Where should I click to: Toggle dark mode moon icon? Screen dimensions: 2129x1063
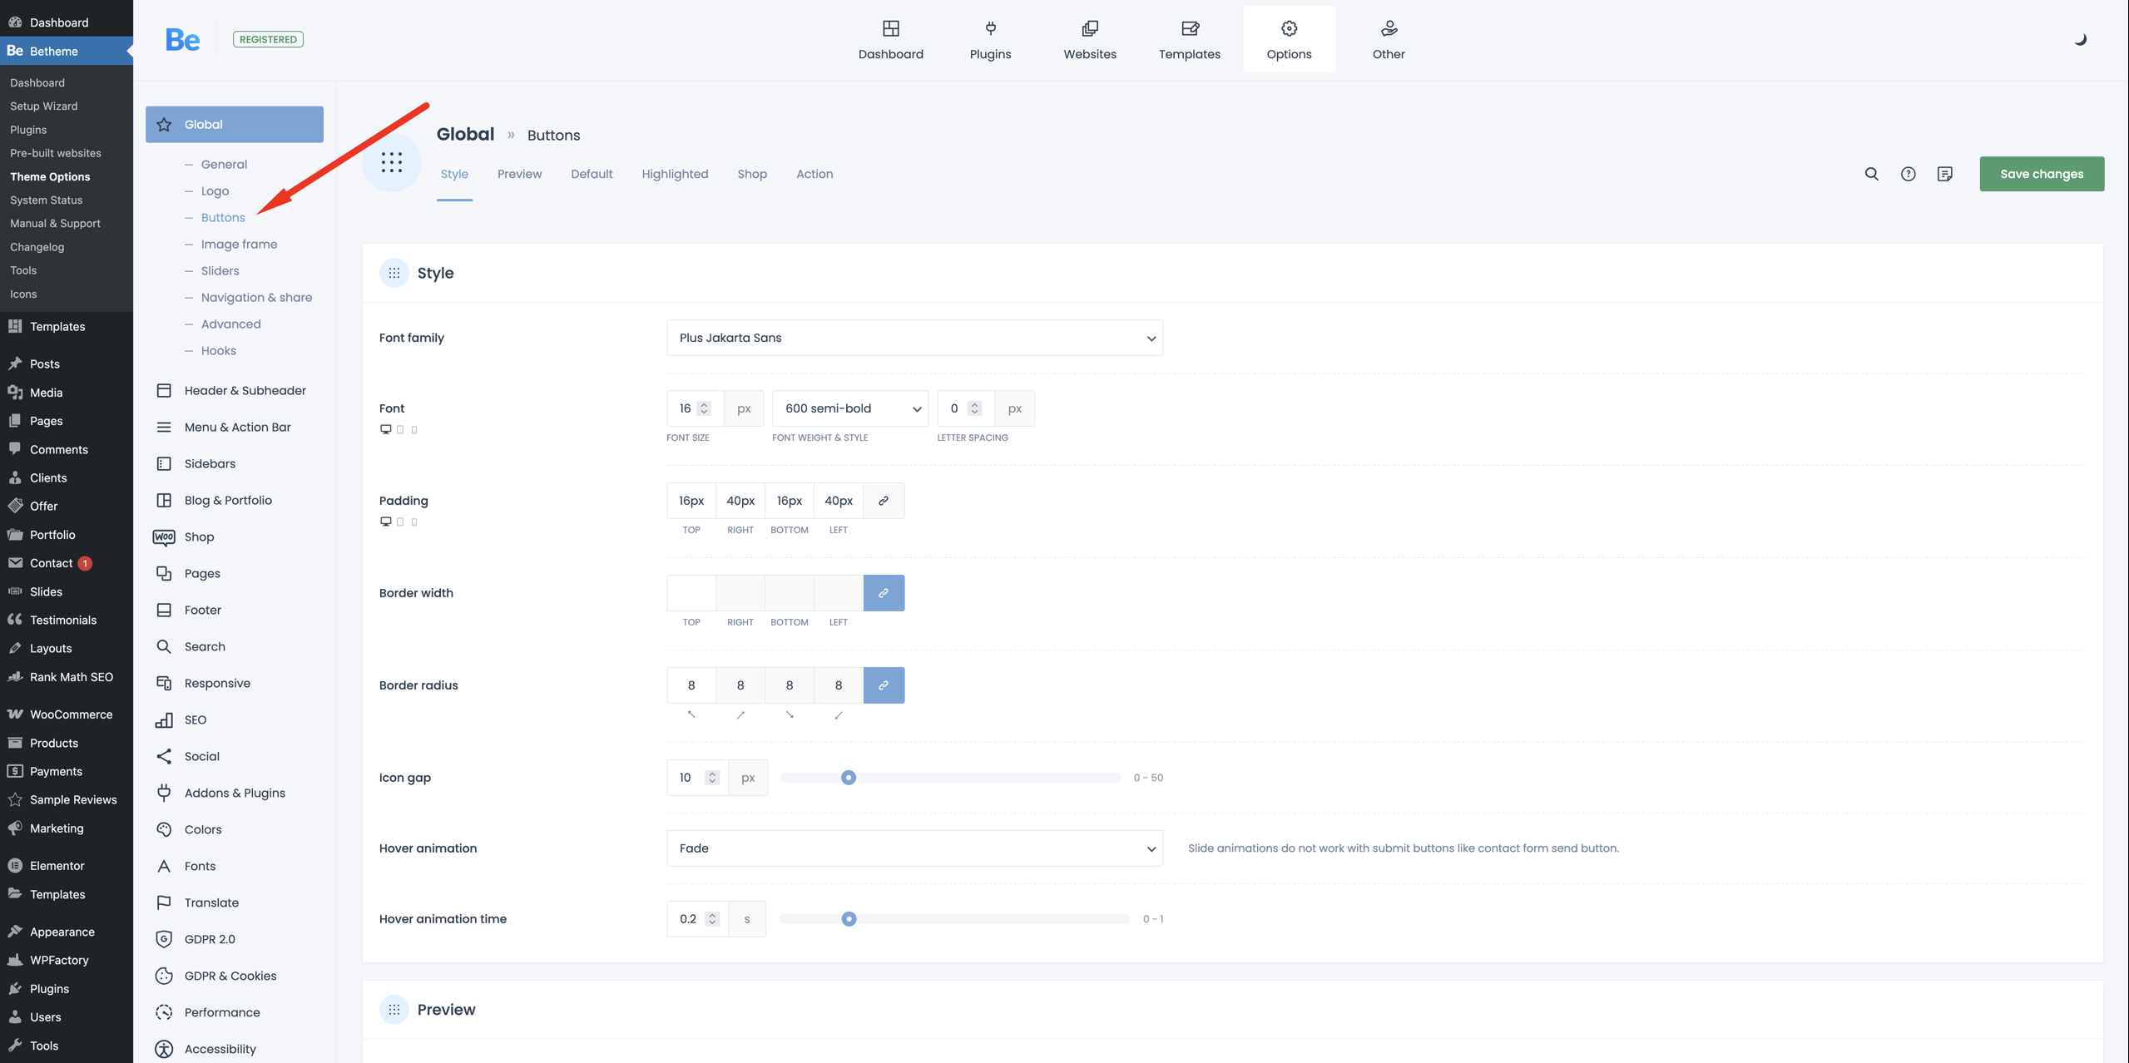click(2080, 39)
